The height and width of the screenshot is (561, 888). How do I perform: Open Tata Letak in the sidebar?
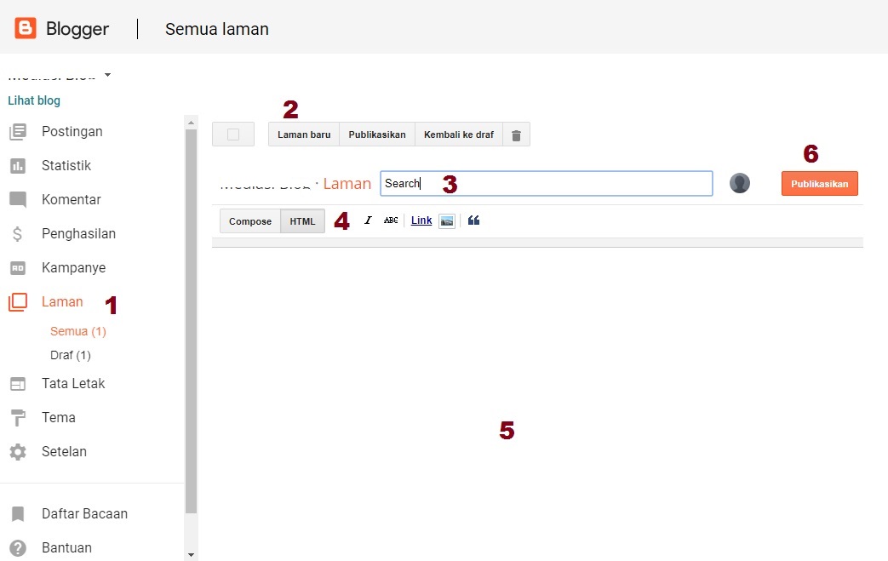(x=73, y=383)
